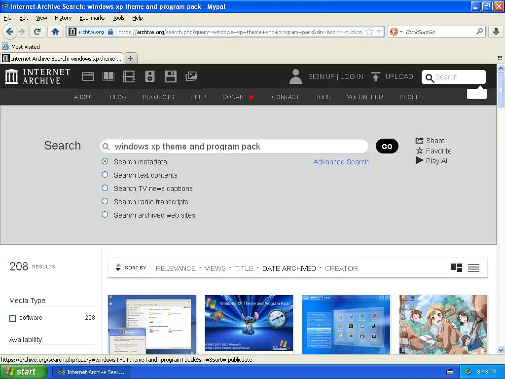Select the Internet Archive Search tab
The width and height of the screenshot is (505, 379).
click(62, 58)
